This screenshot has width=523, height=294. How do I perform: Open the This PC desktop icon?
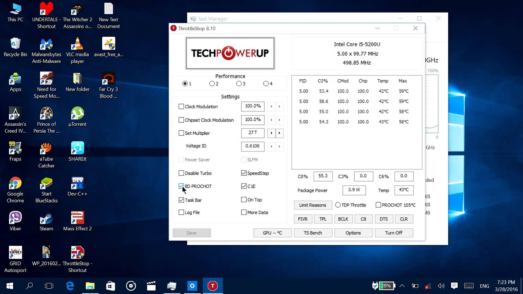click(x=15, y=12)
